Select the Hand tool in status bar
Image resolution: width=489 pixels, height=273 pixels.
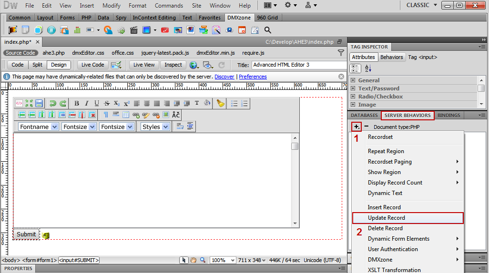click(194, 260)
